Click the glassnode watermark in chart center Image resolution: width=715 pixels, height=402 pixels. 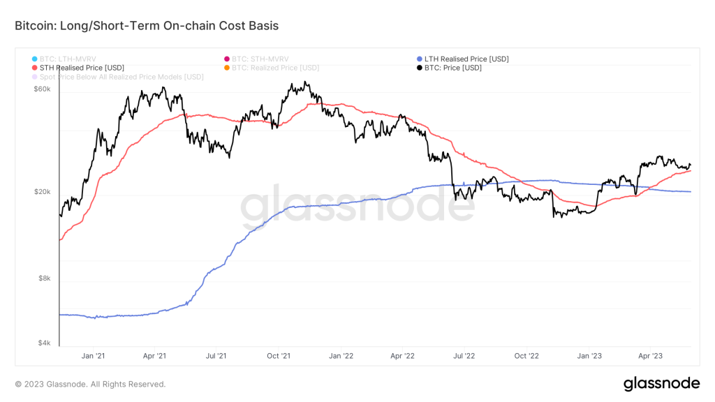pos(357,204)
